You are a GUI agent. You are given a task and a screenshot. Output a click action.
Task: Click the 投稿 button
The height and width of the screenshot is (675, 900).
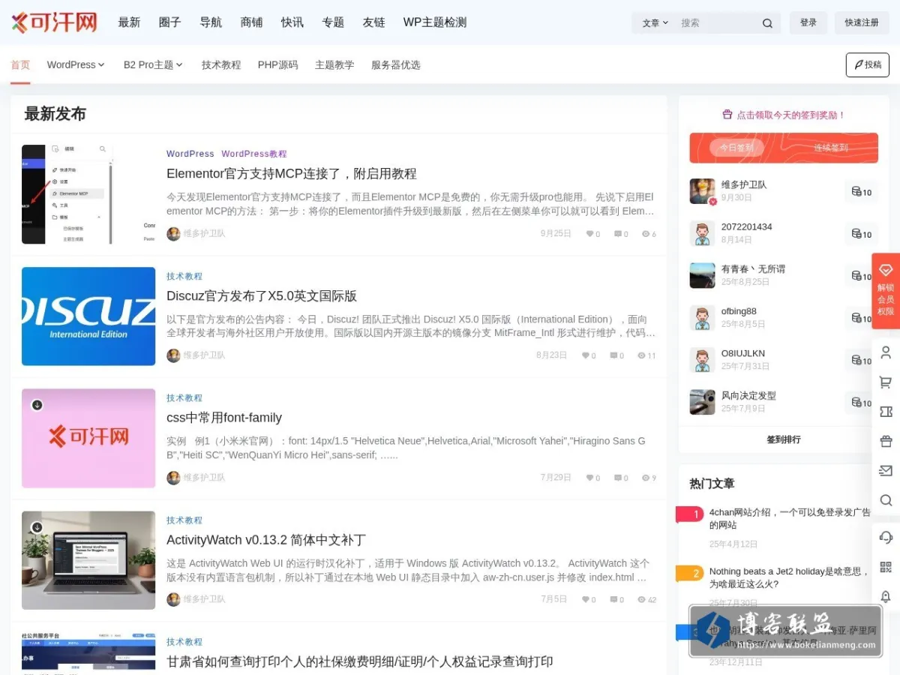868,65
